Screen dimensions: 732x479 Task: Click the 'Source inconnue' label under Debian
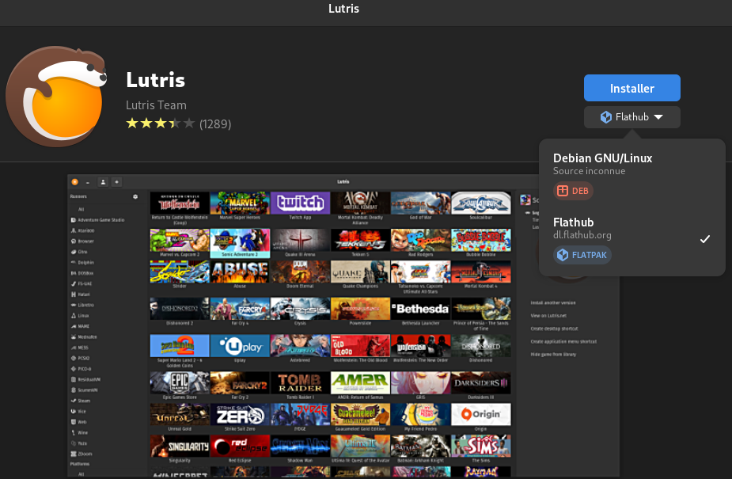589,171
